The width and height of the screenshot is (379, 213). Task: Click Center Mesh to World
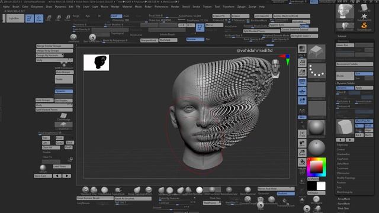pos(291,16)
